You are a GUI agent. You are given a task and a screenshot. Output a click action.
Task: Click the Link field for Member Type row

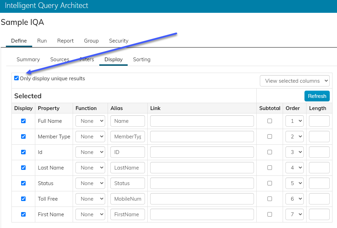202,137
